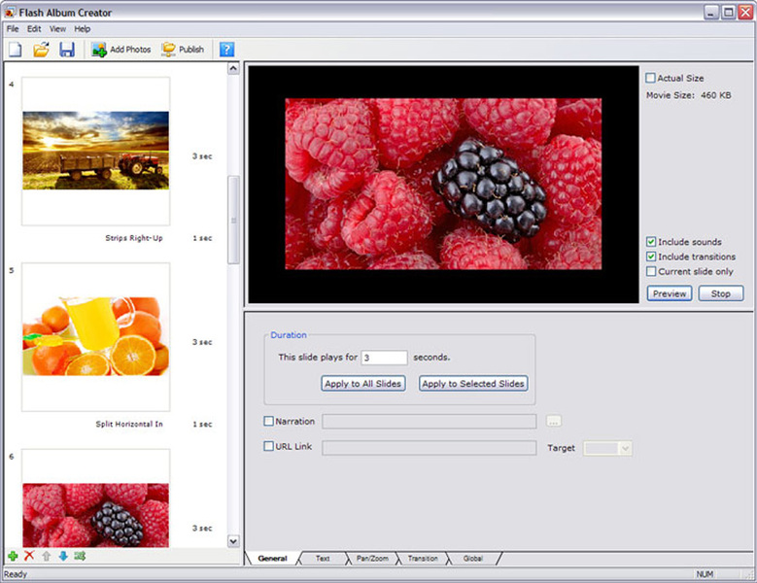The width and height of the screenshot is (757, 583).
Task: Open the Edit menu
Action: tap(34, 29)
